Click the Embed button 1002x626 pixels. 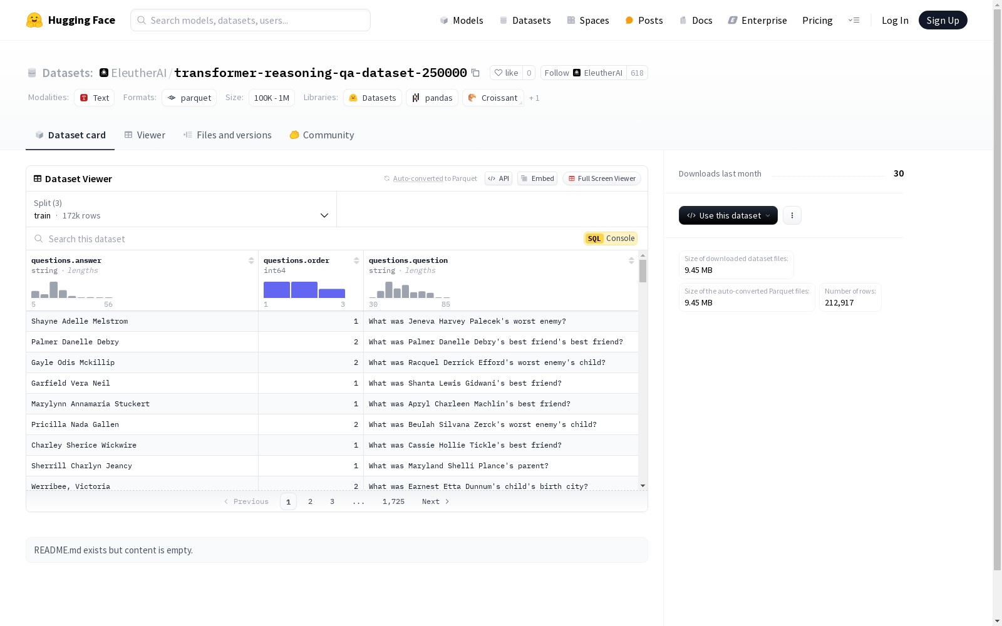(x=537, y=178)
